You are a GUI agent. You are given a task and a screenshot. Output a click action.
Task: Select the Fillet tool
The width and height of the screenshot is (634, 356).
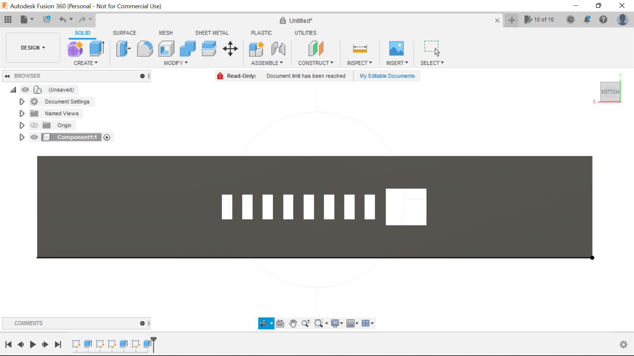(145, 48)
